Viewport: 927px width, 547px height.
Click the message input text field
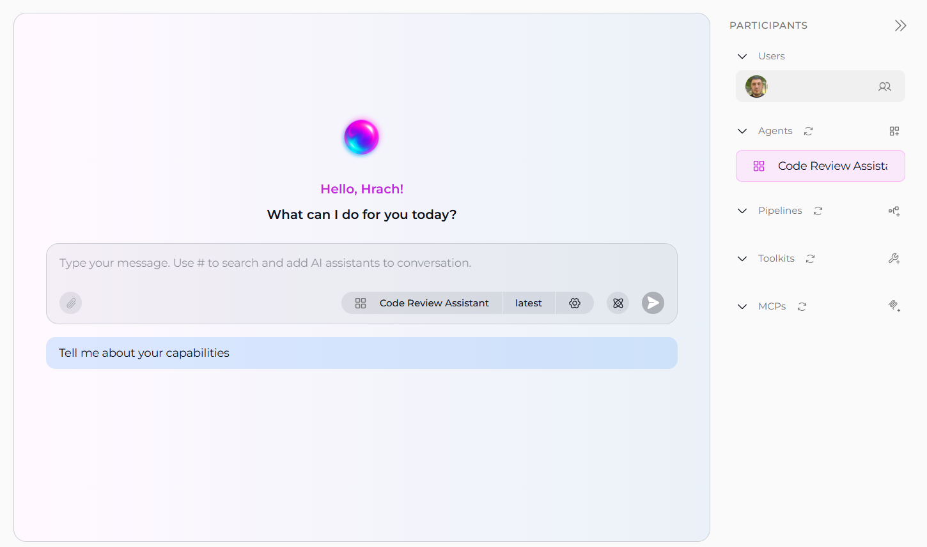(x=361, y=263)
